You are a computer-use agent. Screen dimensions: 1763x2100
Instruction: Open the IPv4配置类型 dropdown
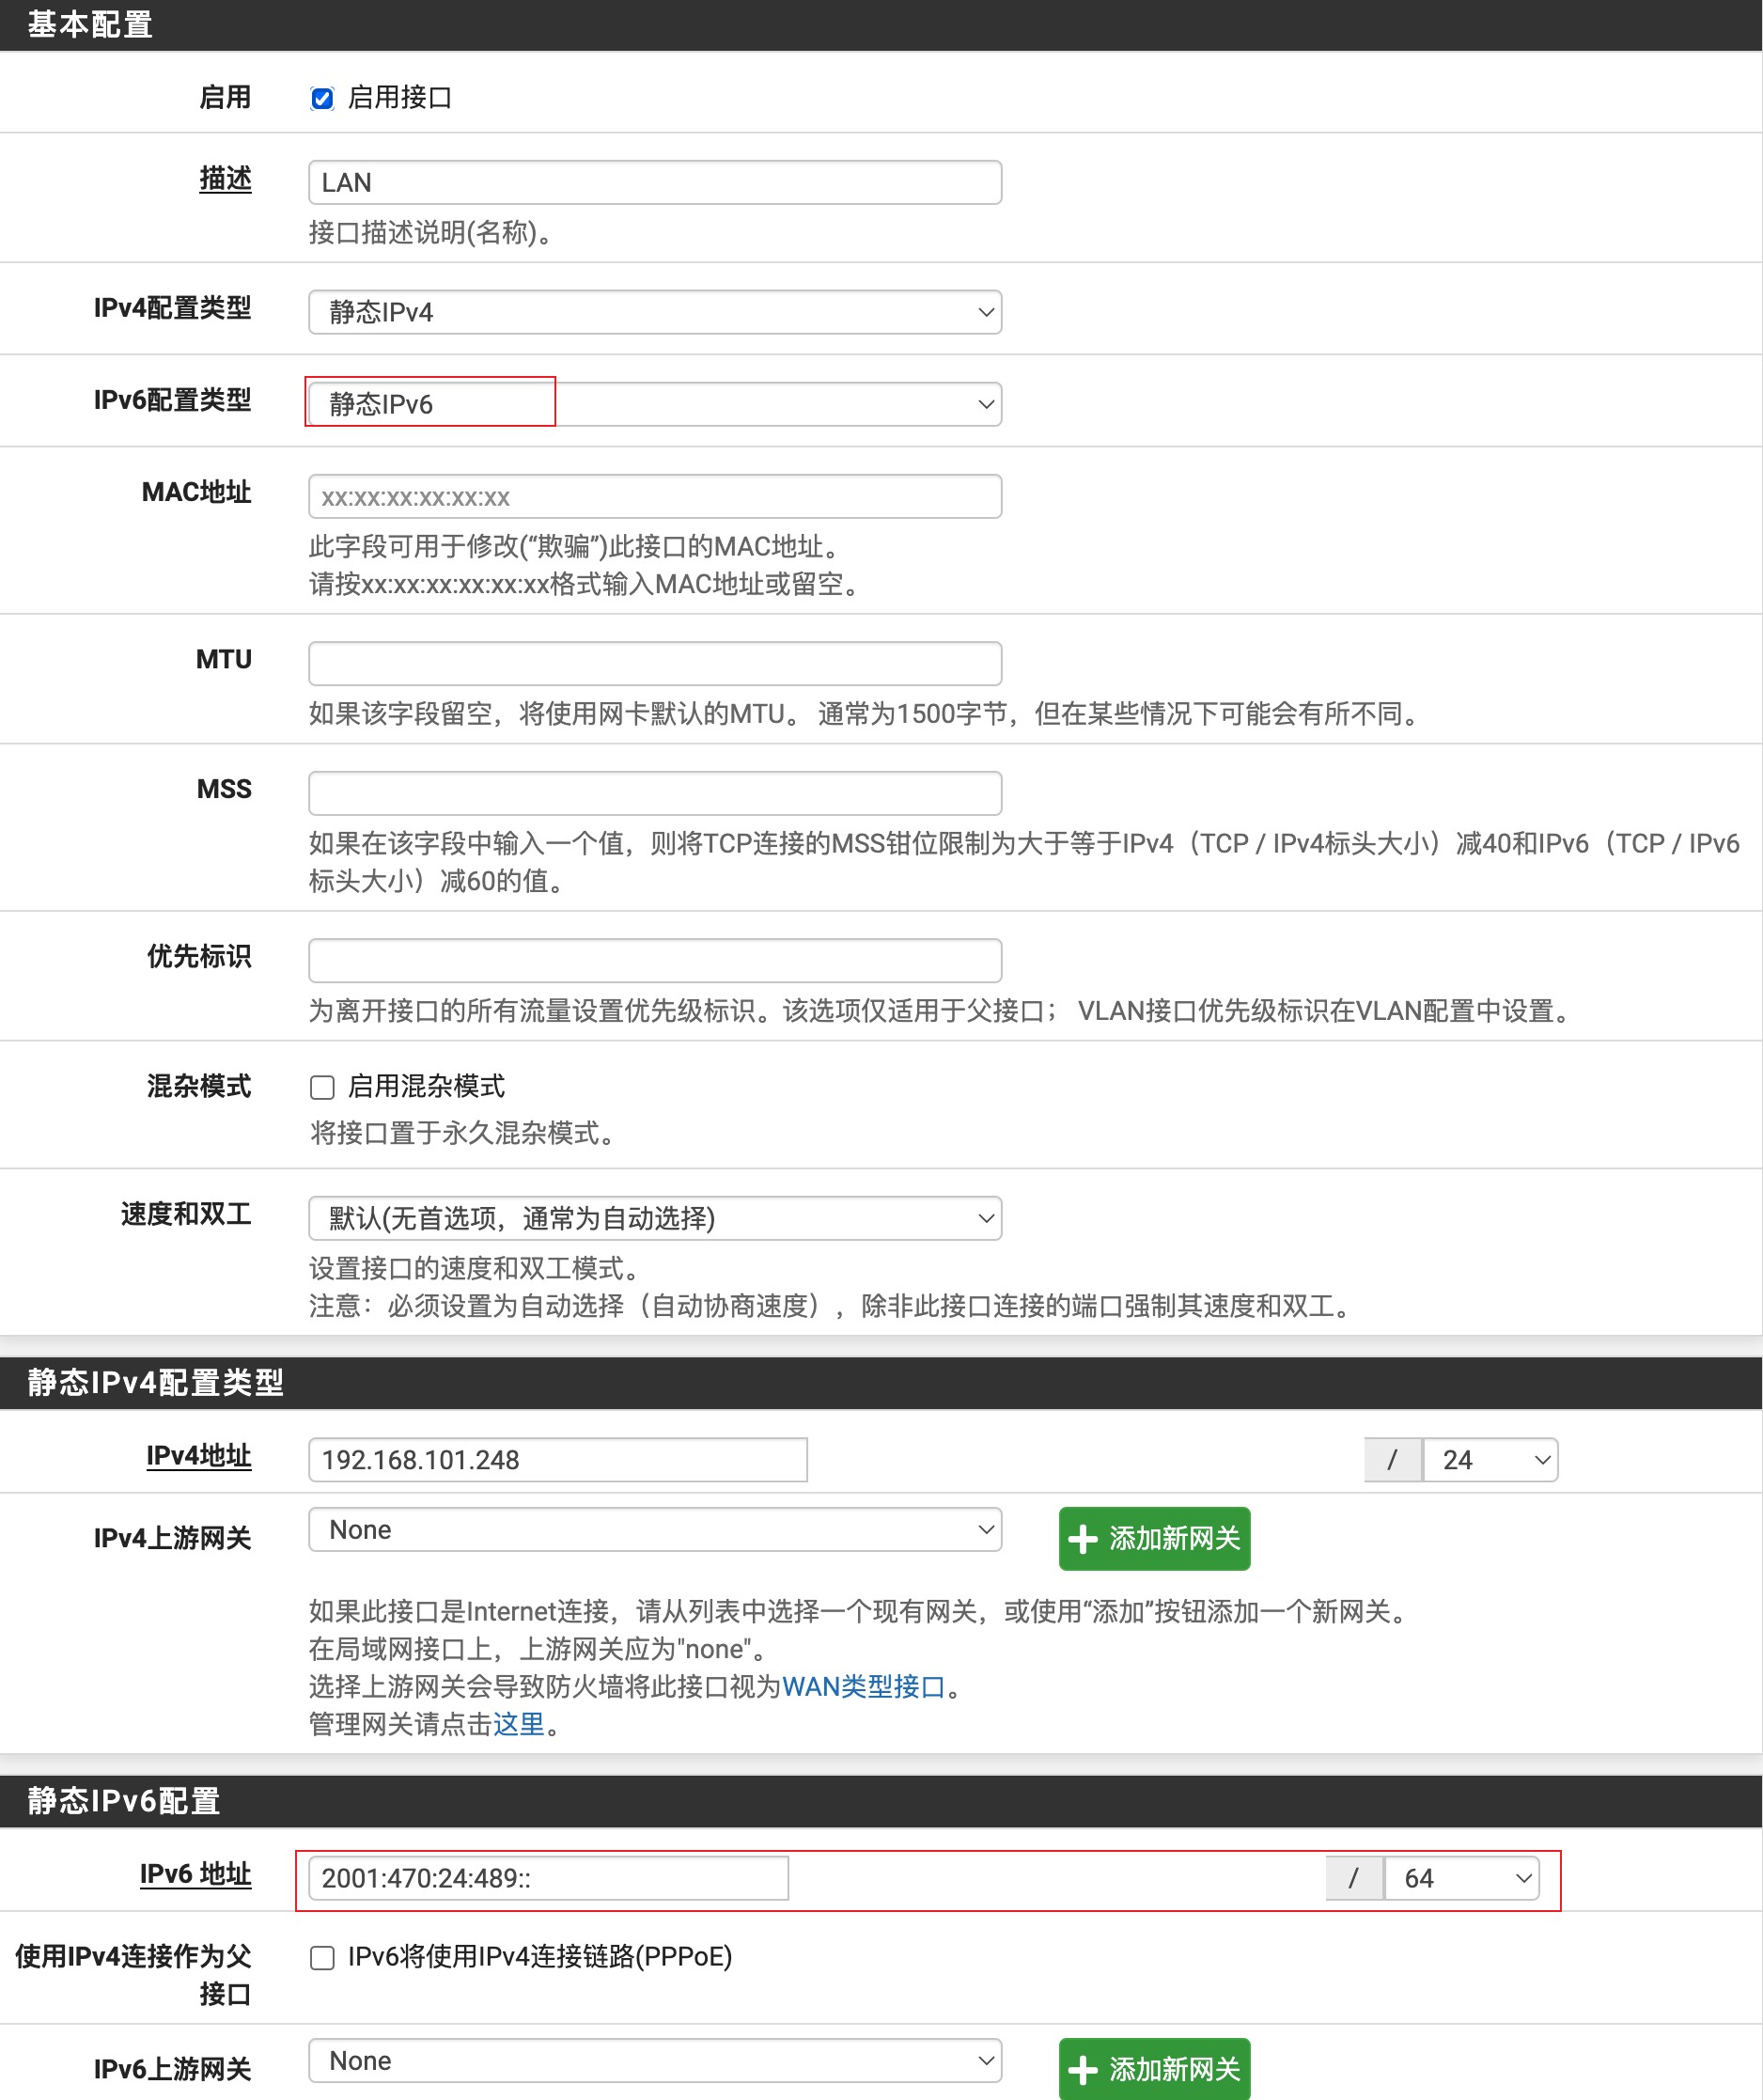[655, 313]
